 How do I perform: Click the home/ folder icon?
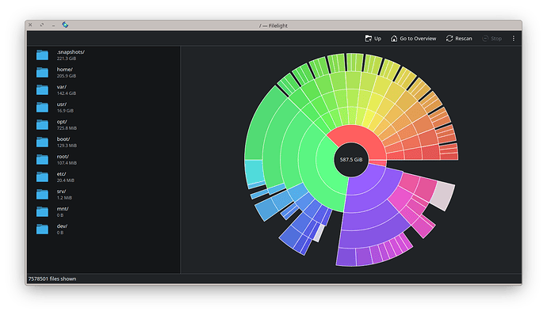coord(42,73)
